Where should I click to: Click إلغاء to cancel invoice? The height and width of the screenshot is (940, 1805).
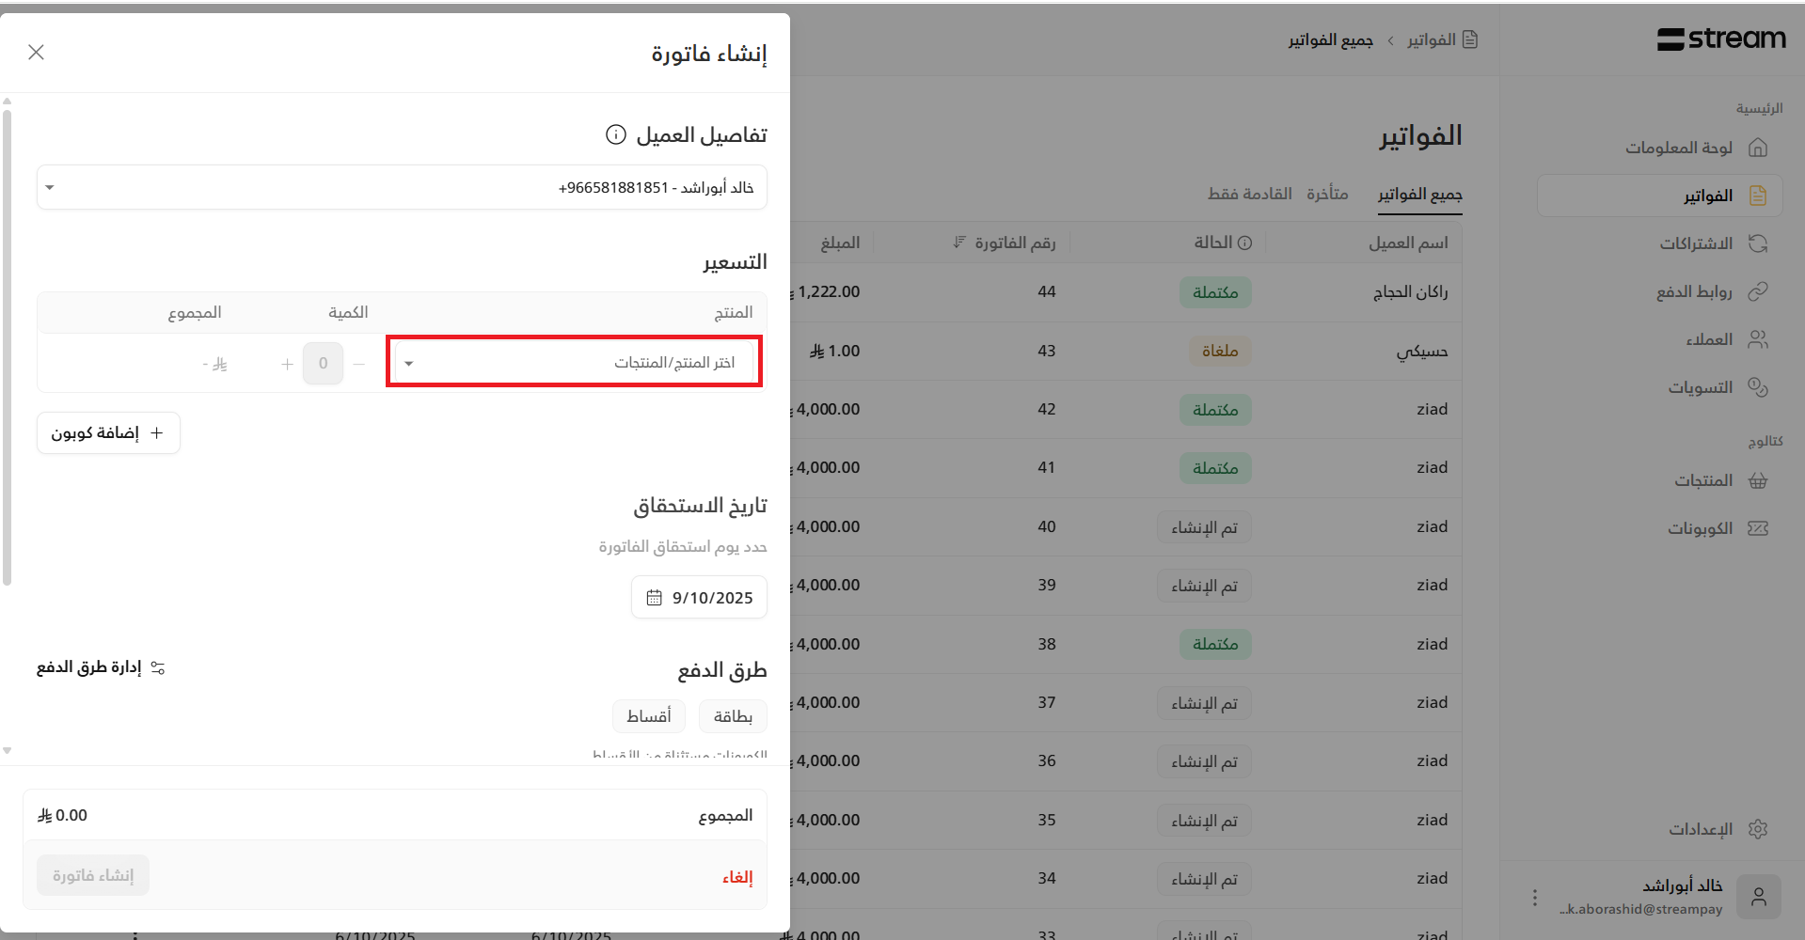point(736,877)
